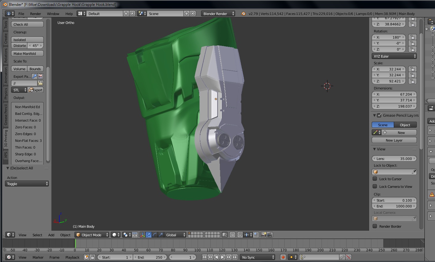Click the eyedropper in Lock to Object field

[x=414, y=172]
